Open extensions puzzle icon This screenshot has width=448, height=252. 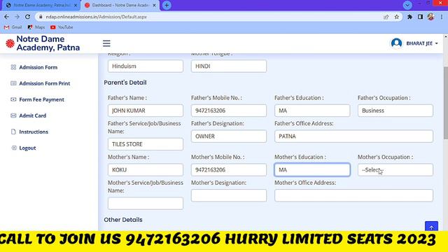[x=409, y=17]
